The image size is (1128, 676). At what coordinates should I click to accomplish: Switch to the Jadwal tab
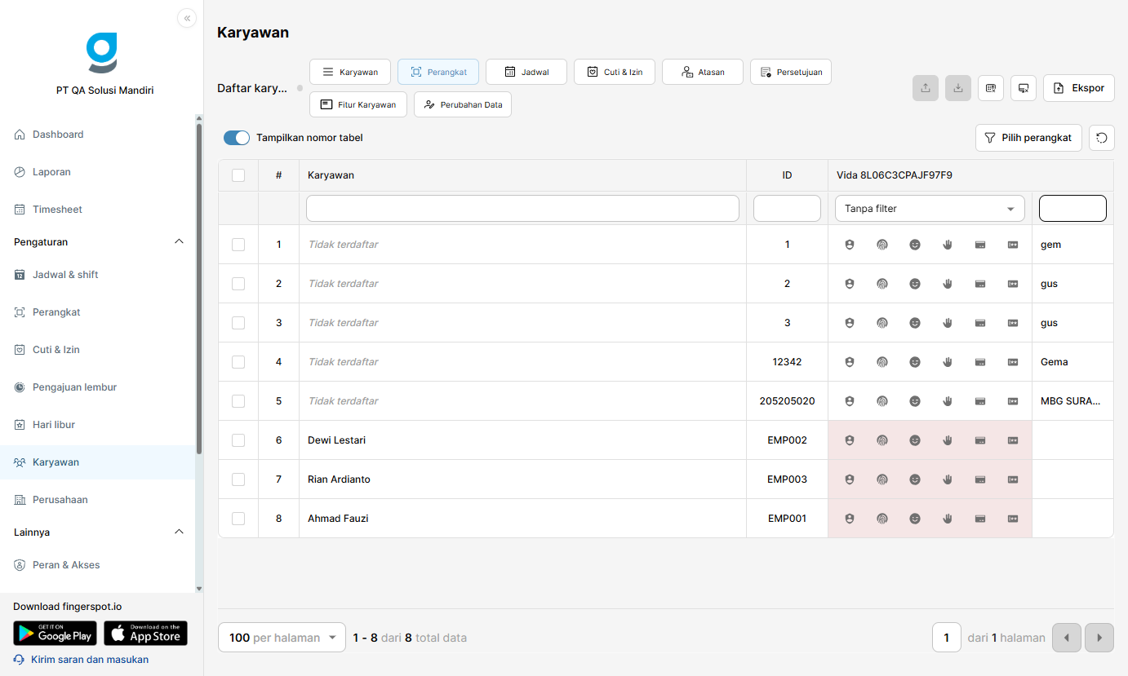pyautogui.click(x=526, y=72)
